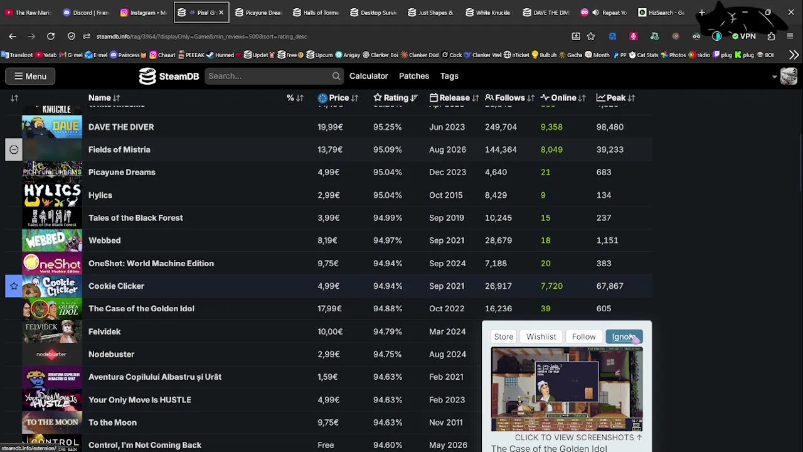The height and width of the screenshot is (452, 803).
Task: Open the Cat Stats bookmark
Action: coord(643,55)
